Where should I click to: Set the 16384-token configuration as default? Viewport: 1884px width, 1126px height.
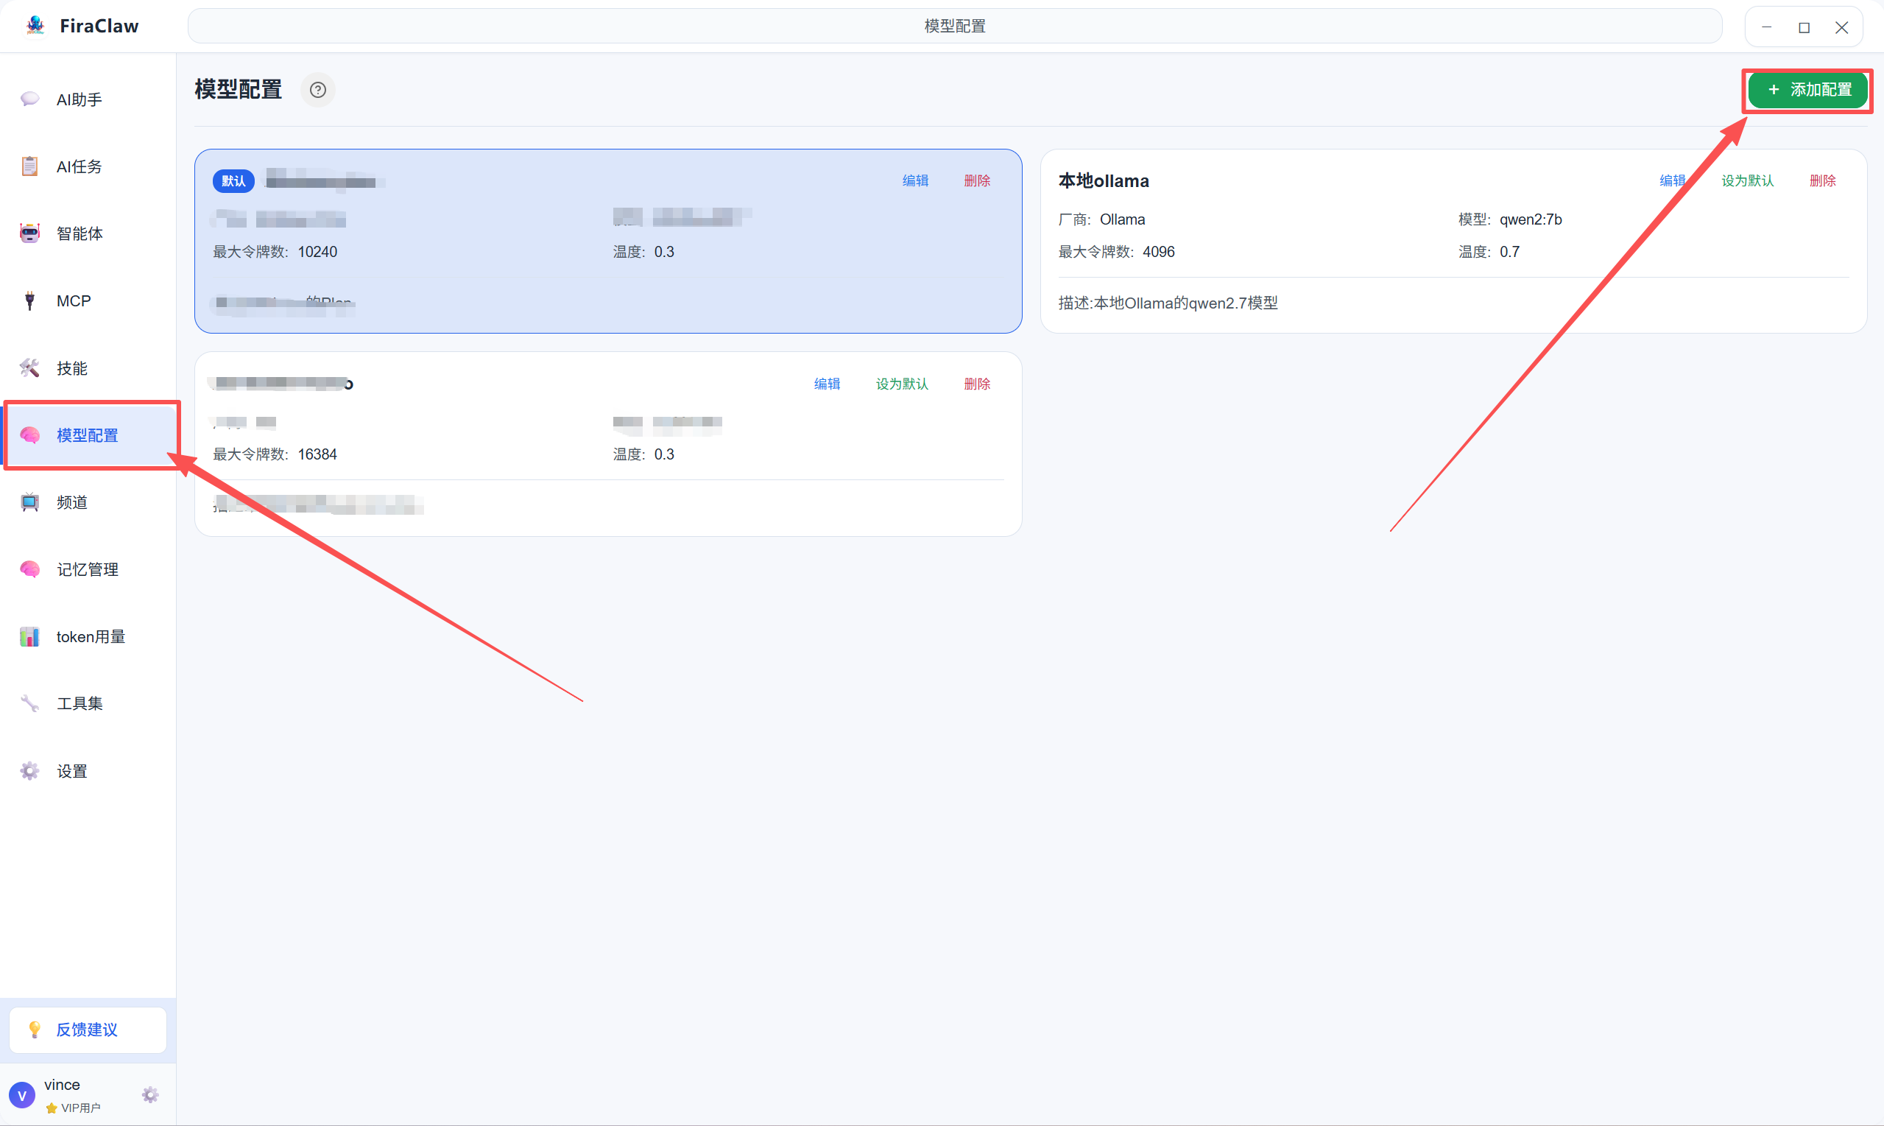click(x=902, y=384)
